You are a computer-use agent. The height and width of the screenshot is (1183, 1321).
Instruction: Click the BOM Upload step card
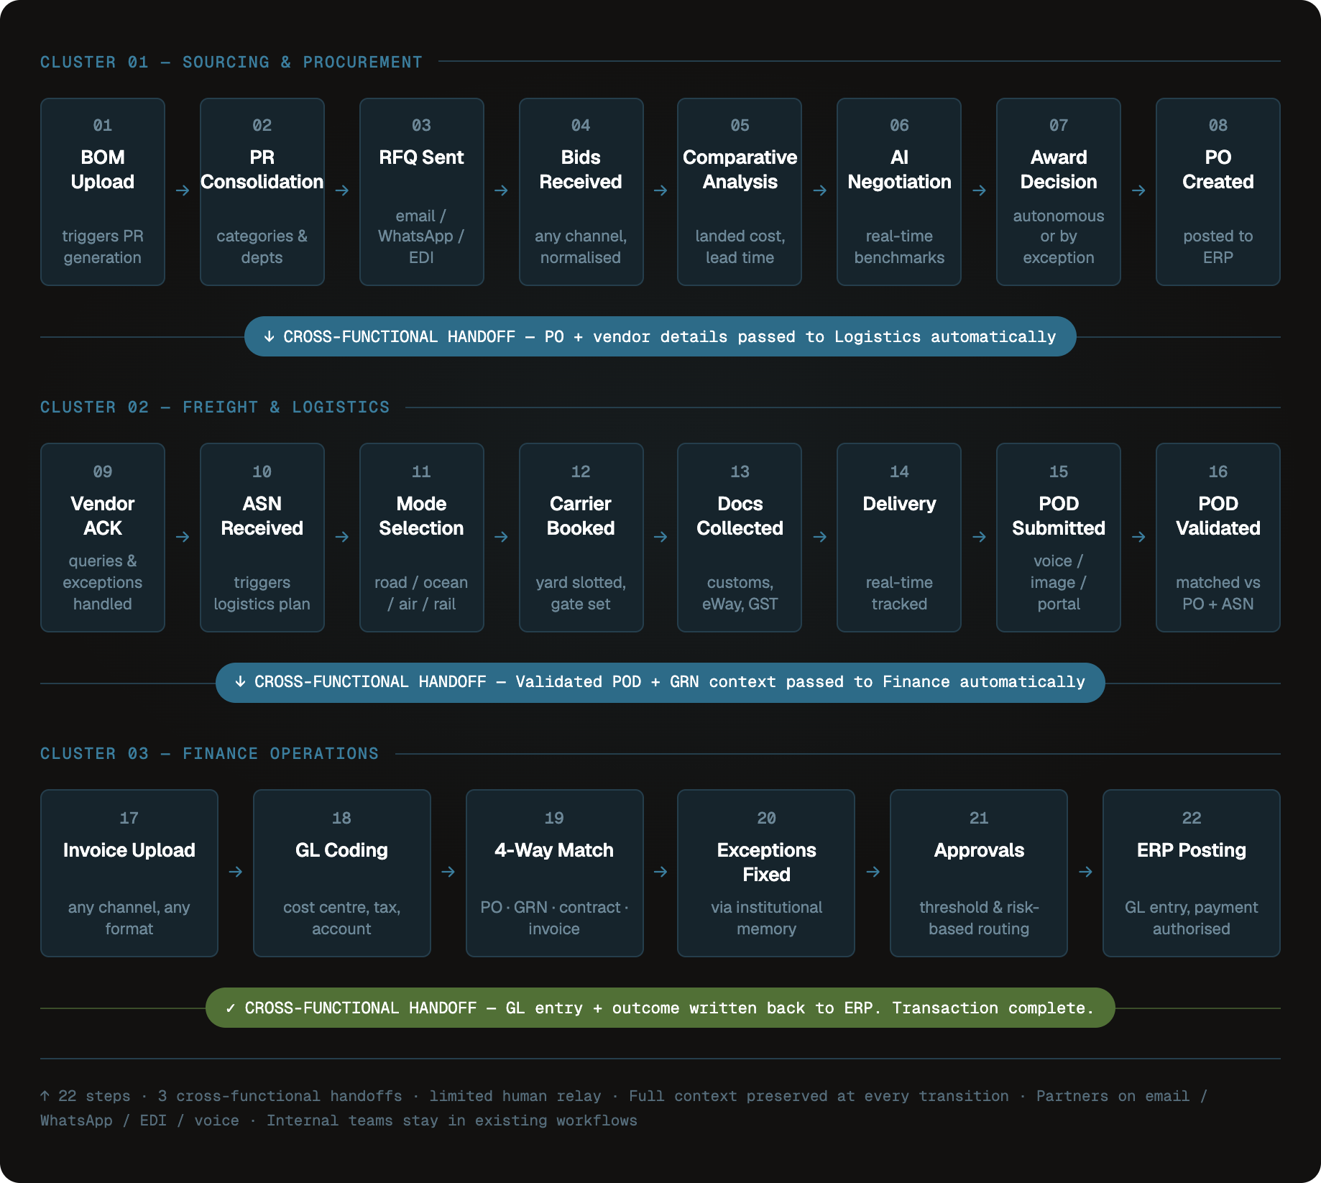tap(103, 192)
